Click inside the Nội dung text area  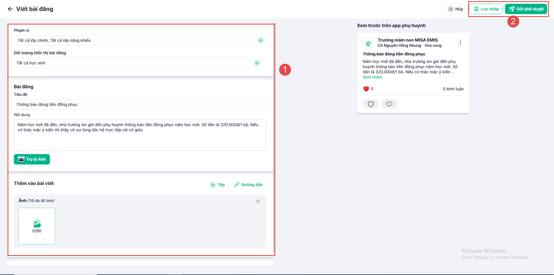pos(140,135)
